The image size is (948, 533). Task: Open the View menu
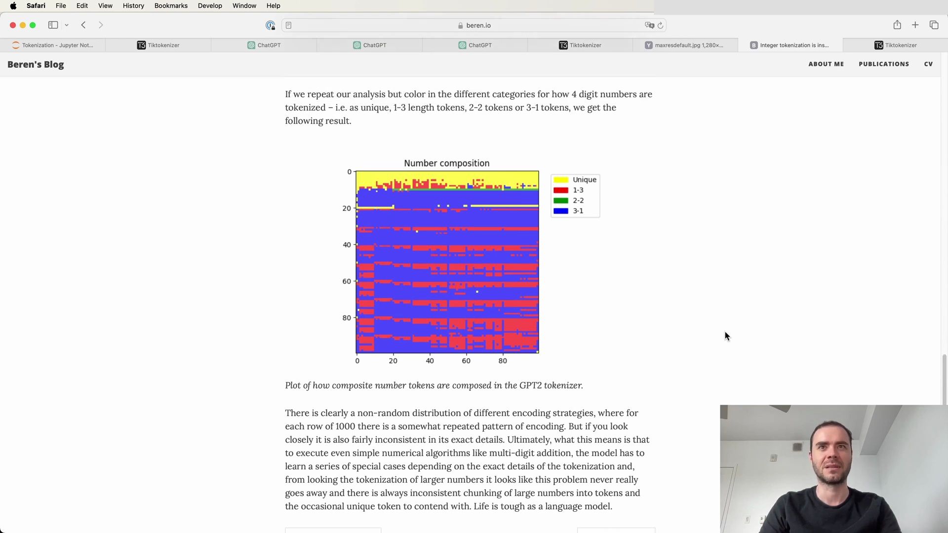[105, 6]
